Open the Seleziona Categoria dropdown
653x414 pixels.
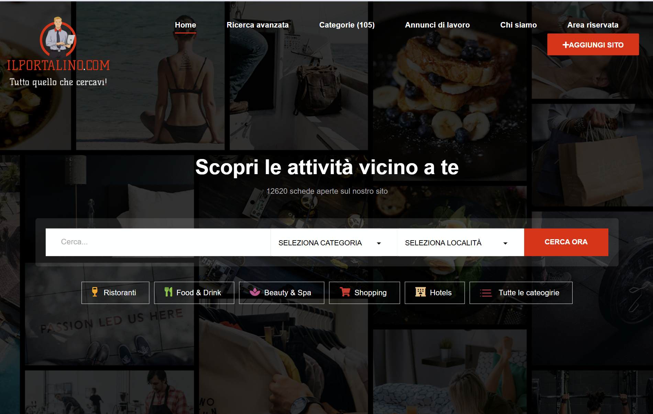(334, 243)
